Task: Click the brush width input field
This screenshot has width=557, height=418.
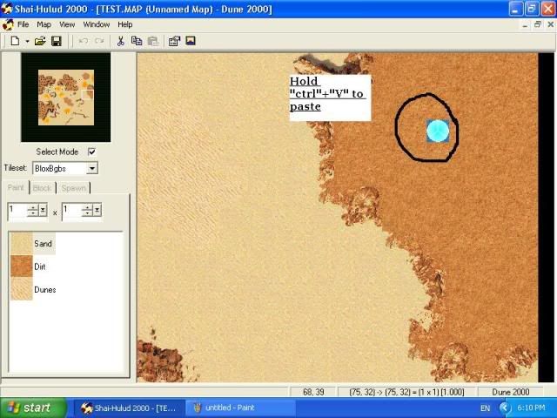Action: (17, 211)
